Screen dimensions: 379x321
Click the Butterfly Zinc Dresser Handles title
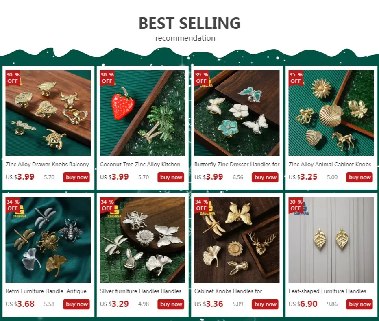(237, 164)
